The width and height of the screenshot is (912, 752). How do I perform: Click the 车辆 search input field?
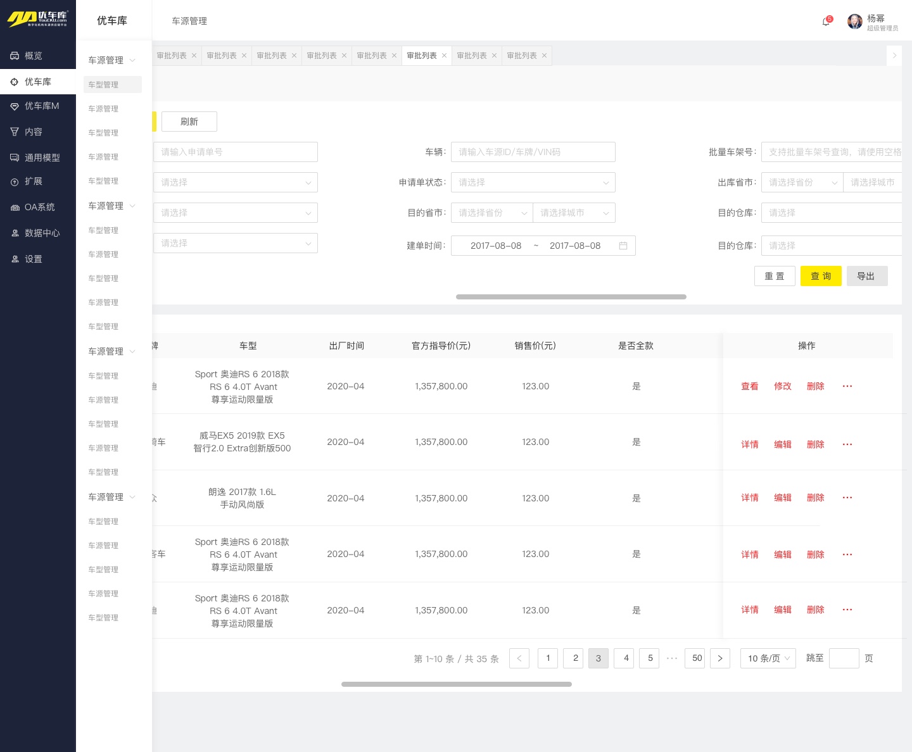(533, 152)
